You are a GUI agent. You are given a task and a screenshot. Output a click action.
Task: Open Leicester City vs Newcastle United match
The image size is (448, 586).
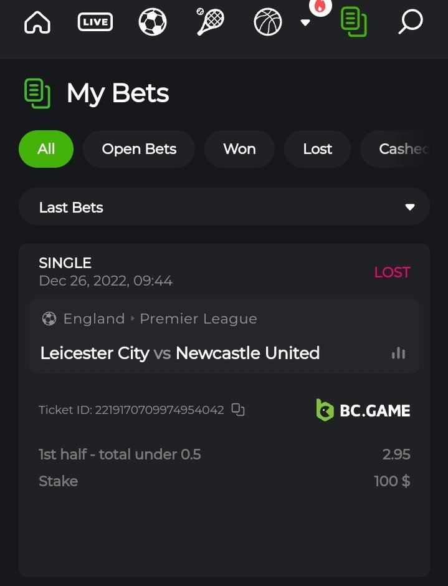(x=180, y=353)
